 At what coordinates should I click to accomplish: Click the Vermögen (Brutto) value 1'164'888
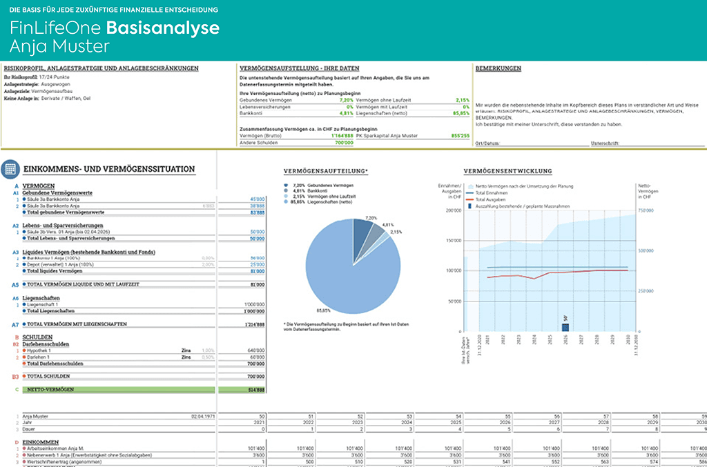tap(339, 136)
